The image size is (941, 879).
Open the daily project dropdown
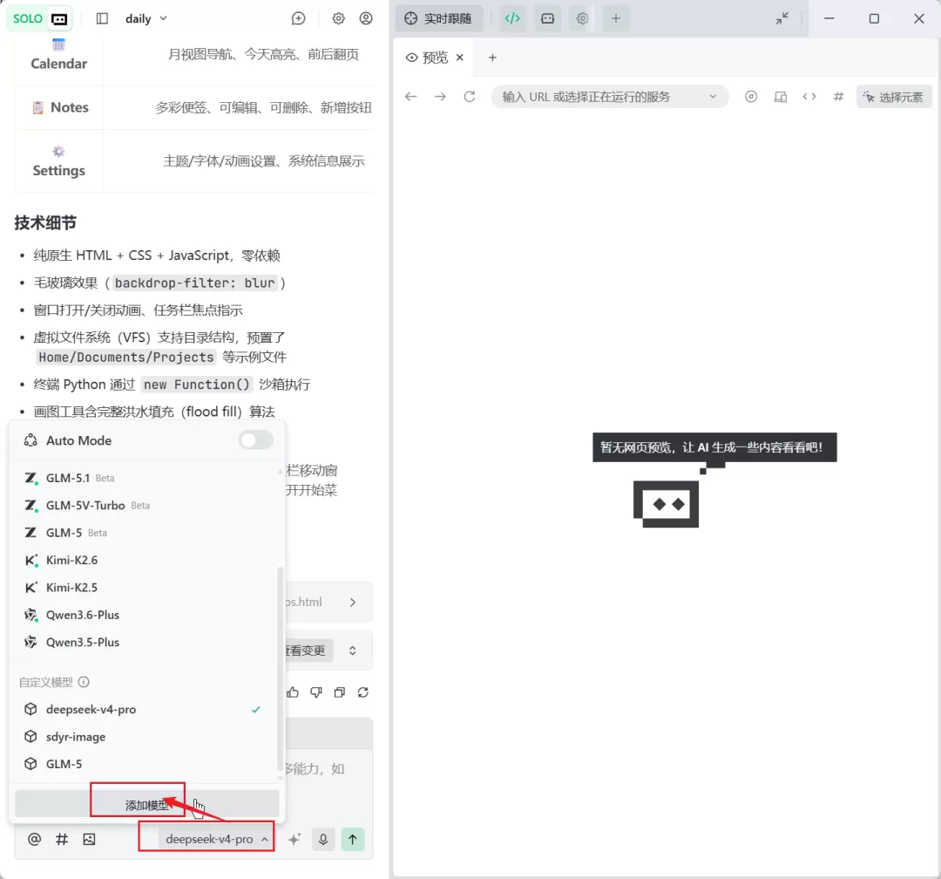(x=146, y=18)
